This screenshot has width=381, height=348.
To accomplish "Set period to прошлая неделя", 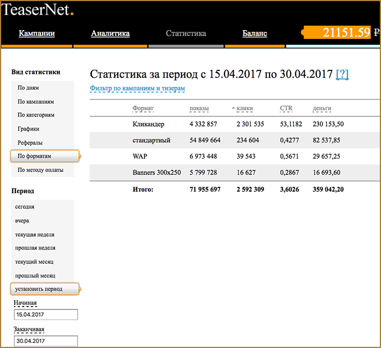I will point(35,248).
